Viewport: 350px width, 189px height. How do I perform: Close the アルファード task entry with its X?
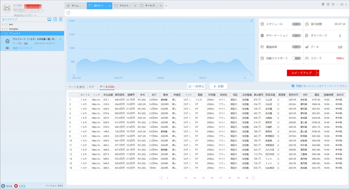point(60,39)
